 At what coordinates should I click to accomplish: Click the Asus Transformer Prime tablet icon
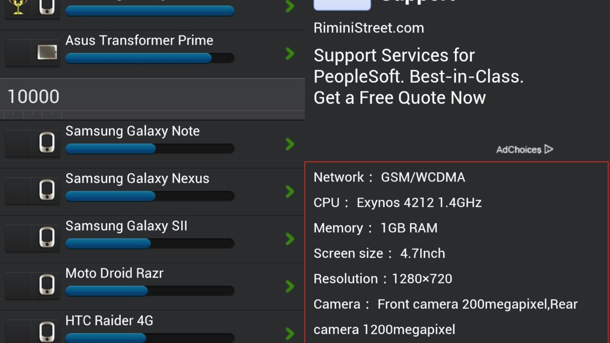pyautogui.click(x=47, y=52)
